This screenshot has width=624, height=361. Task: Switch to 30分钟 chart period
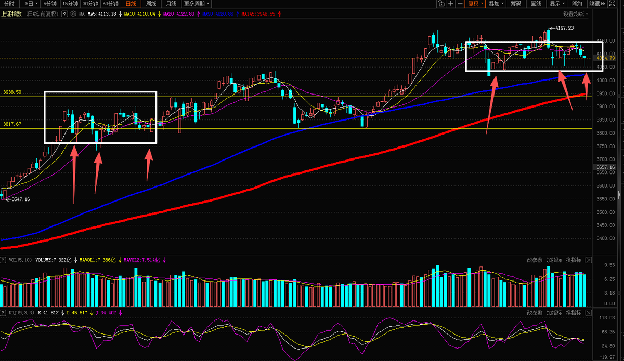click(90, 4)
